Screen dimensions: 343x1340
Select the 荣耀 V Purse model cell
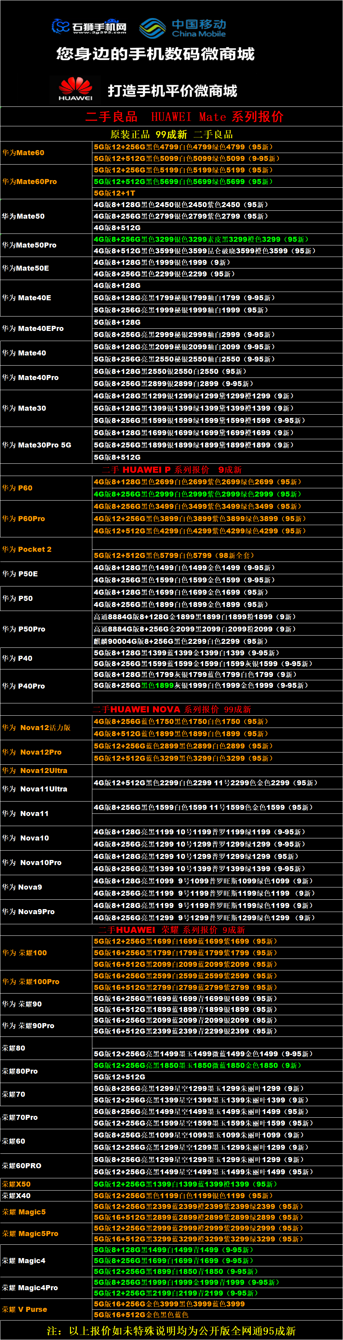pyautogui.click(x=46, y=1309)
